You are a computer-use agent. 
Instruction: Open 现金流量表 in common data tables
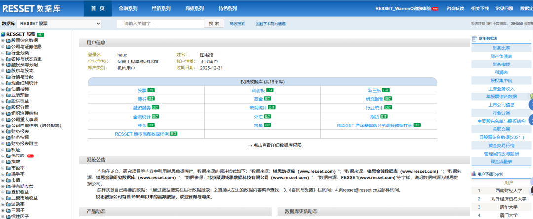tap(501, 162)
